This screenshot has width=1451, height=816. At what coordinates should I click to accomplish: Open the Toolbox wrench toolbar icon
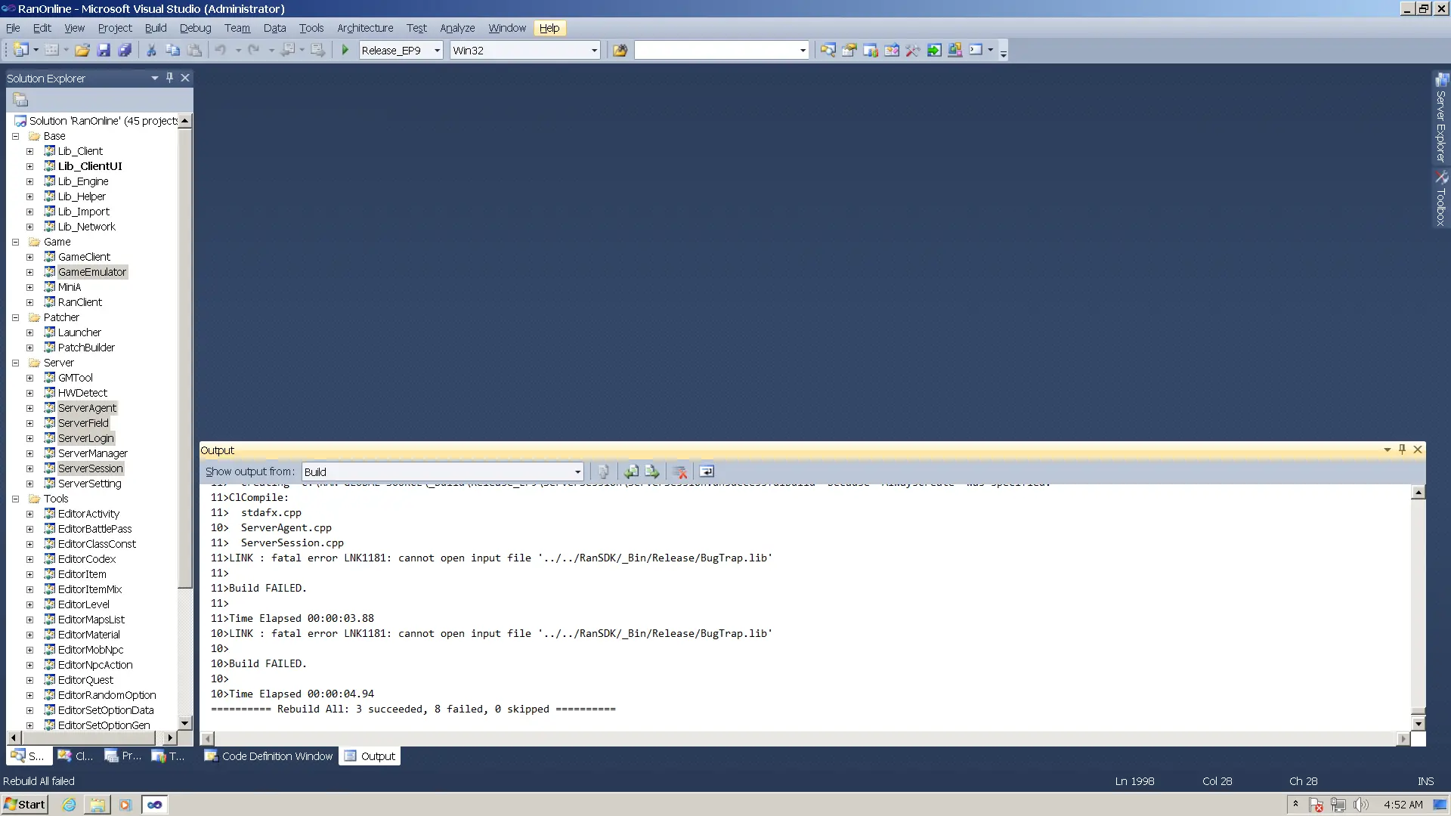tap(913, 50)
